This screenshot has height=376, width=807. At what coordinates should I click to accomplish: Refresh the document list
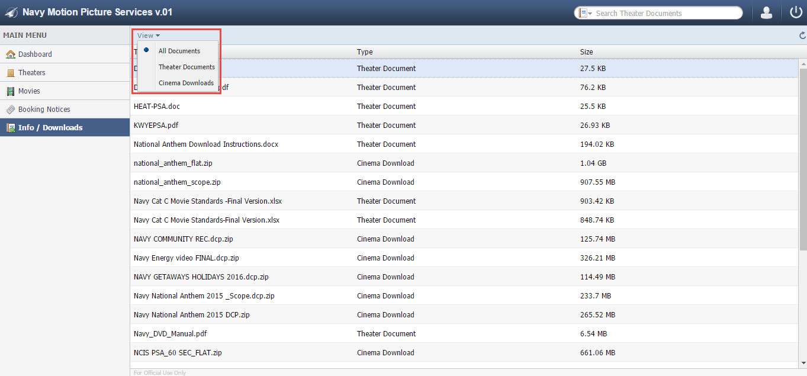point(802,36)
